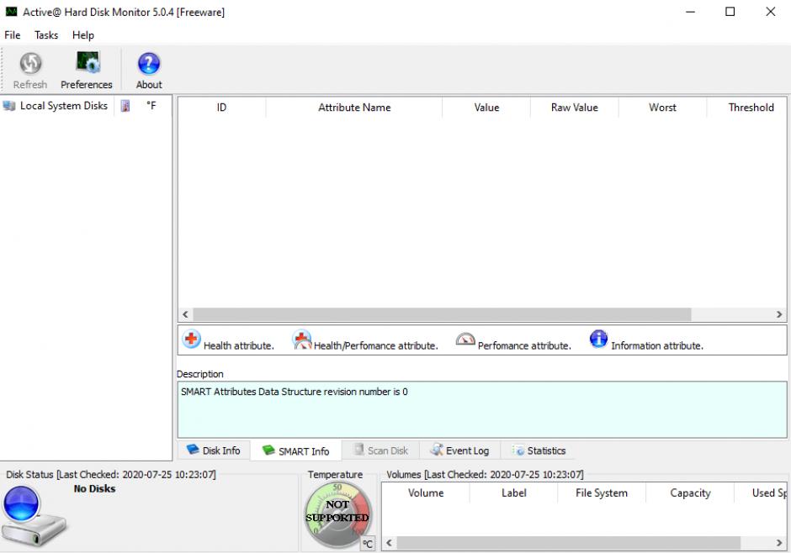Select the SMART Info tab

295,450
